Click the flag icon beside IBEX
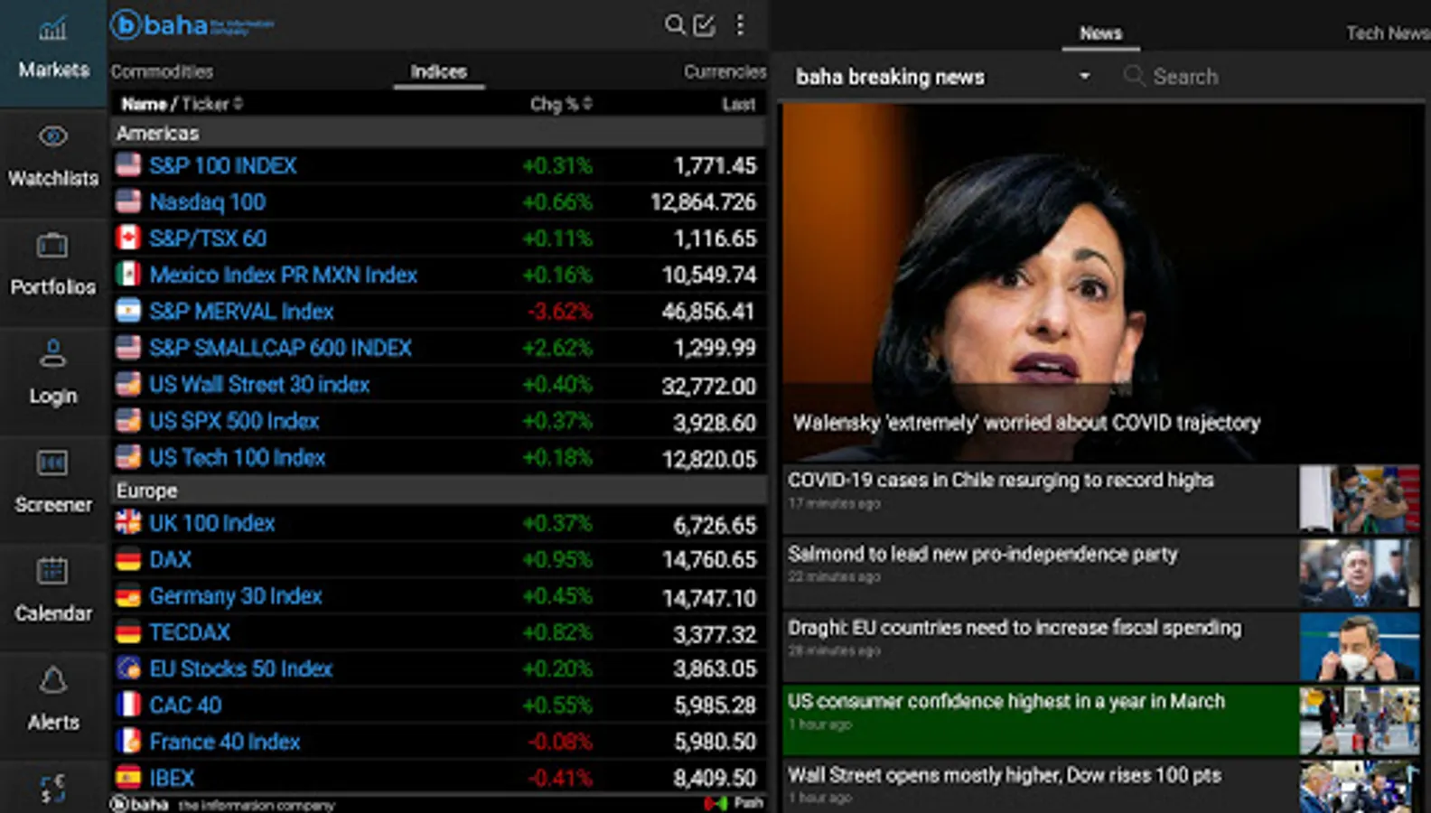 tap(128, 777)
